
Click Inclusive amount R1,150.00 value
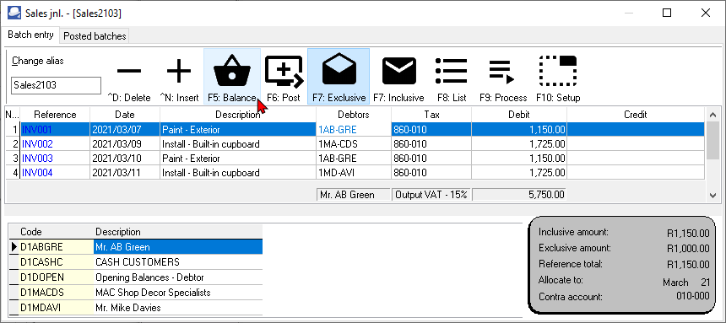coord(687,234)
